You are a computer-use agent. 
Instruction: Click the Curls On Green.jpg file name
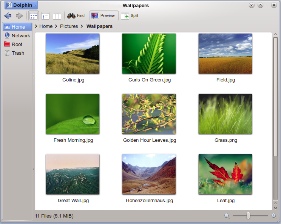(150, 80)
